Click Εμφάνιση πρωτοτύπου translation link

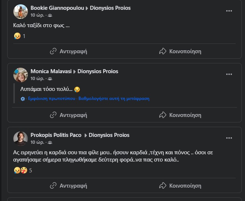52,99
